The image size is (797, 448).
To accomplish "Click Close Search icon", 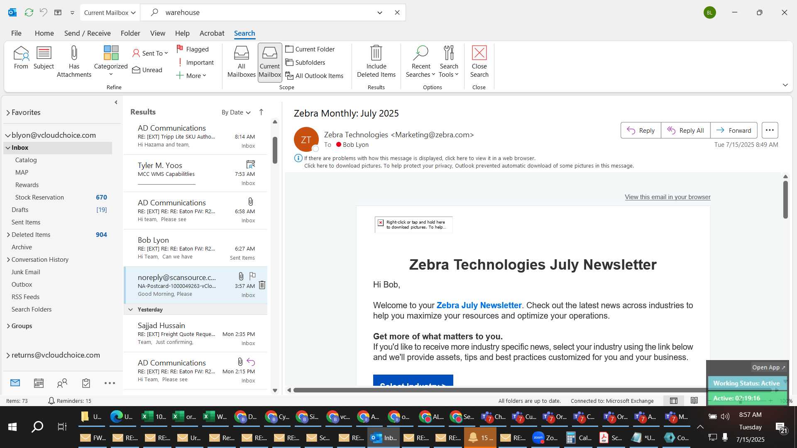I will pyautogui.click(x=479, y=61).
